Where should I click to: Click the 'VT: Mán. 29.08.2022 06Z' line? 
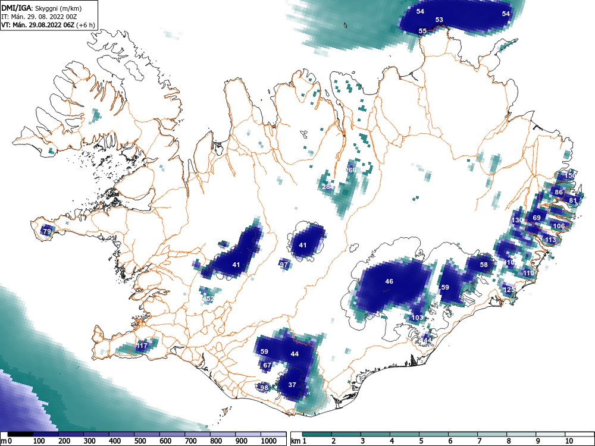point(37,25)
